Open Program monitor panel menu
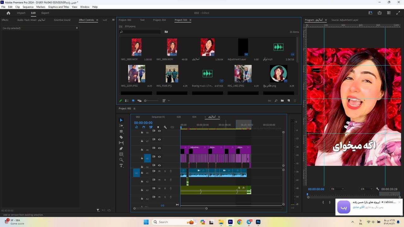This screenshot has height=227, width=404. tap(326, 20)
